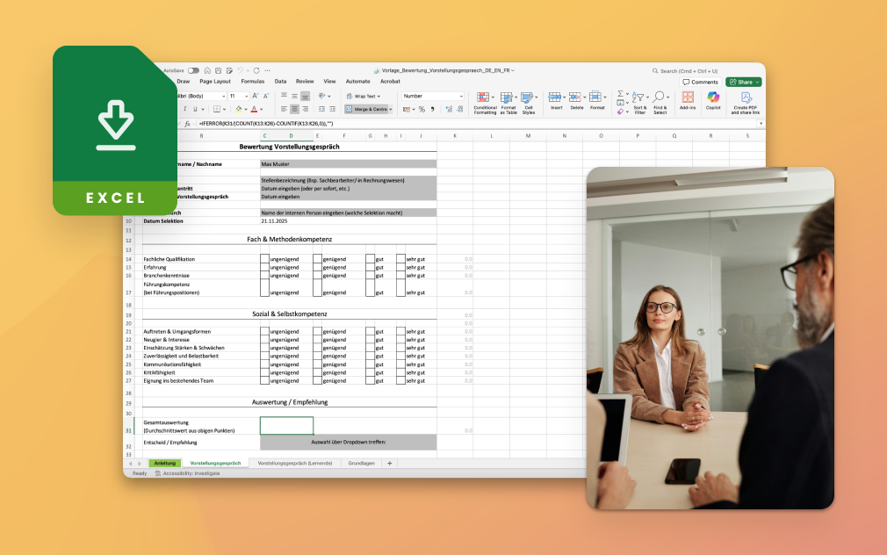Check gut box for Branchenkenntnisse

(x=370, y=276)
